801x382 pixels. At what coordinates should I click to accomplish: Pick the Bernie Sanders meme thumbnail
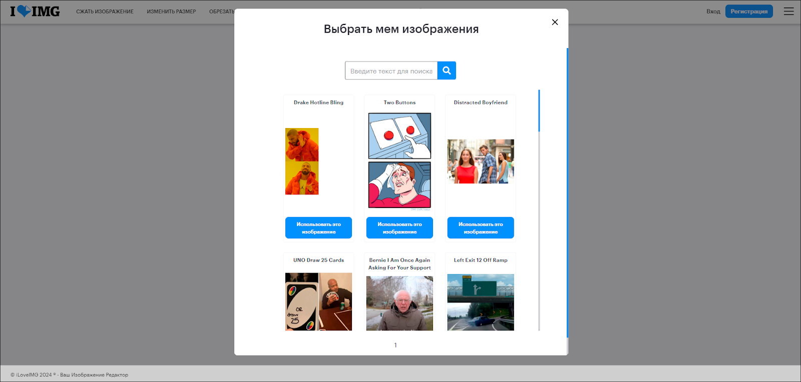[399, 303]
